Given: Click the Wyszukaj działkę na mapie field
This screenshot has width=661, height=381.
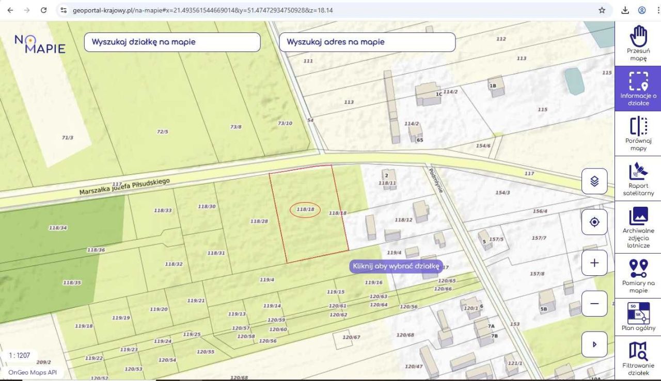Looking at the screenshot, I should click(172, 42).
